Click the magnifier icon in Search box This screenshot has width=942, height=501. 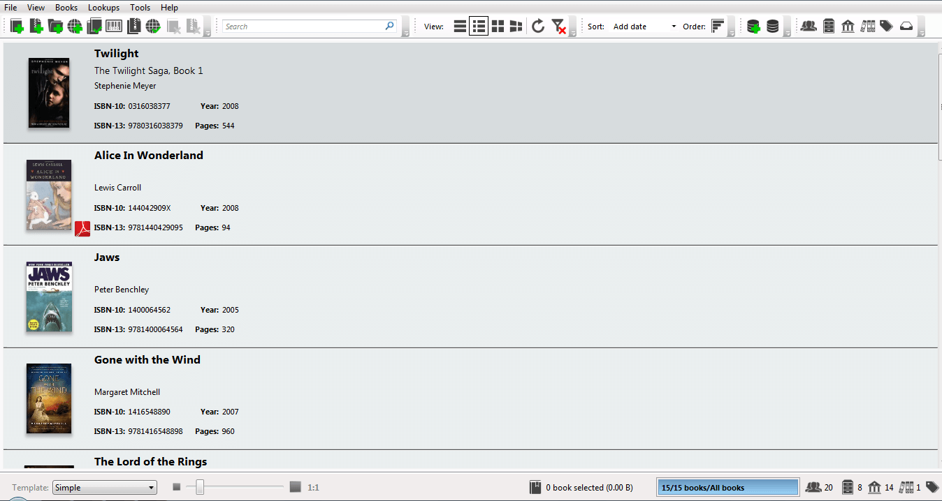point(390,27)
